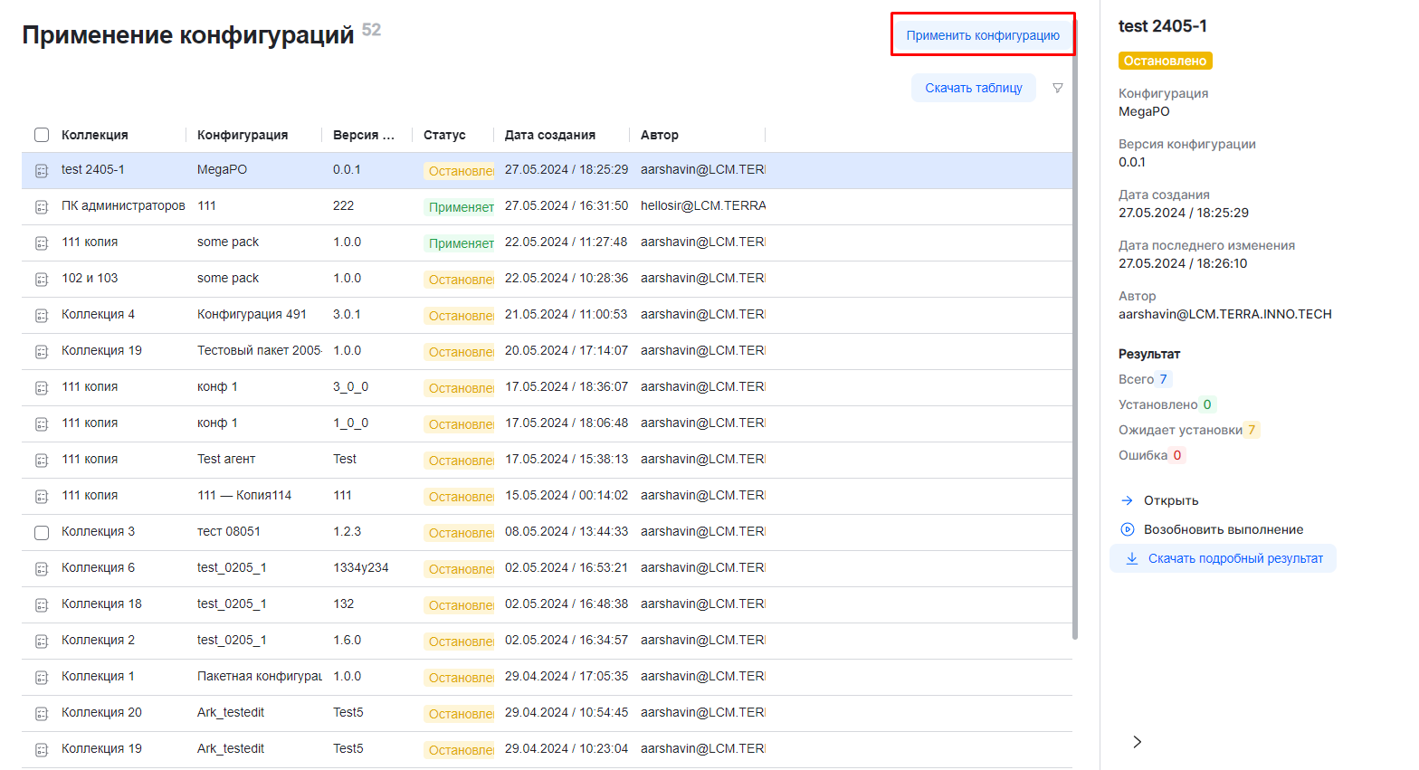1419x770 pixels.
Task: Select the Открыть action
Action: (1170, 500)
